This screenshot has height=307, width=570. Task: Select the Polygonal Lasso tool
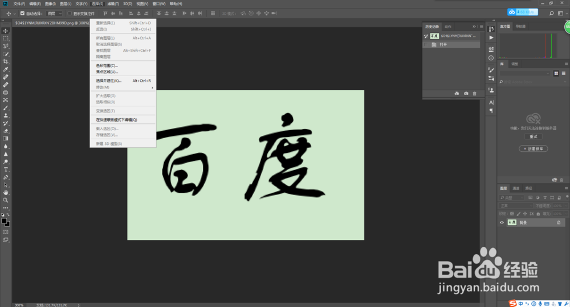click(6, 46)
